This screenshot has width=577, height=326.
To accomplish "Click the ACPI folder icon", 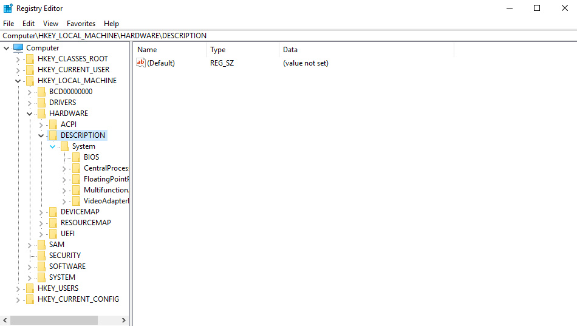I will click(53, 124).
